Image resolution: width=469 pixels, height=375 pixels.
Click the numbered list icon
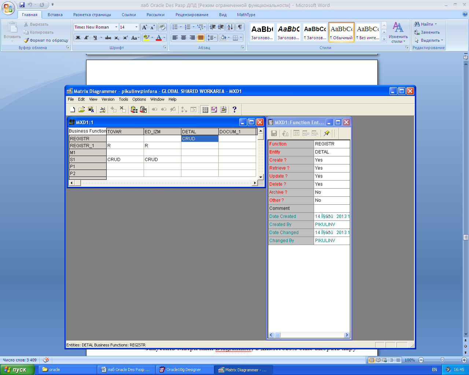tap(188, 27)
